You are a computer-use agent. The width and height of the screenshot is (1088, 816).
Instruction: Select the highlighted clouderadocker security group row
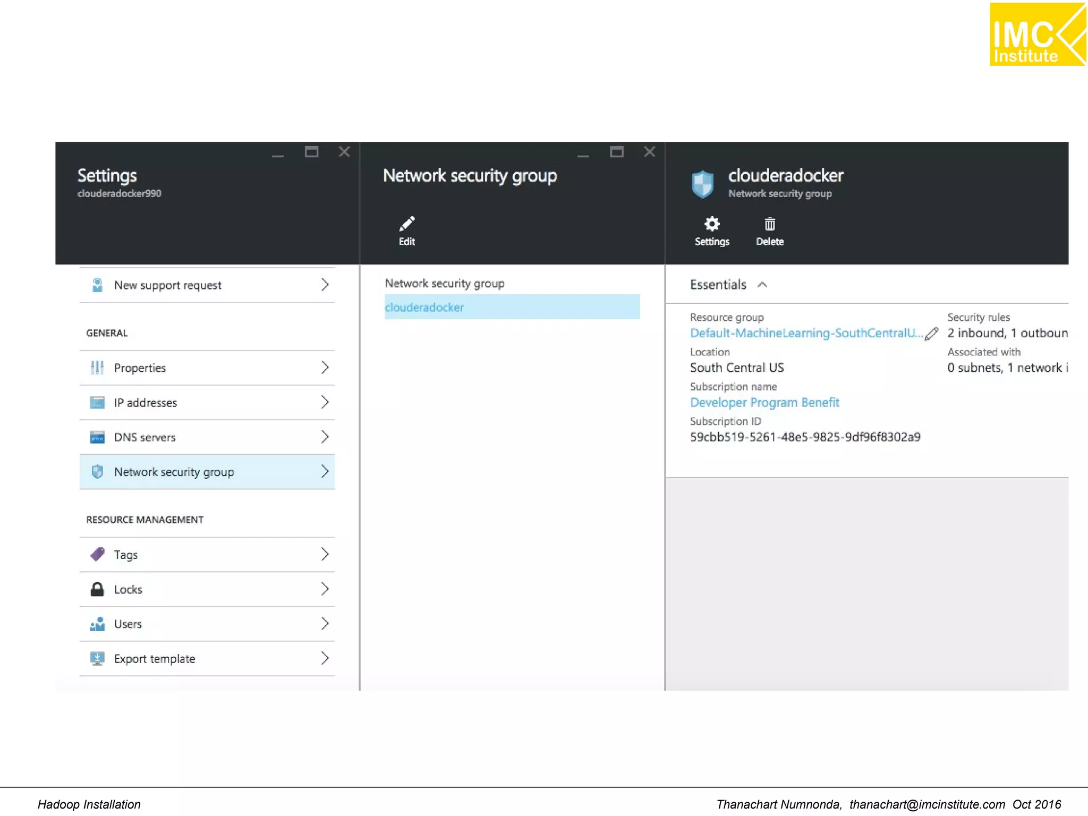click(x=512, y=307)
